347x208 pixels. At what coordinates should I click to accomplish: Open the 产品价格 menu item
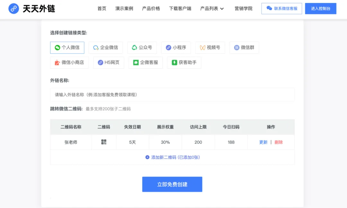tap(151, 8)
